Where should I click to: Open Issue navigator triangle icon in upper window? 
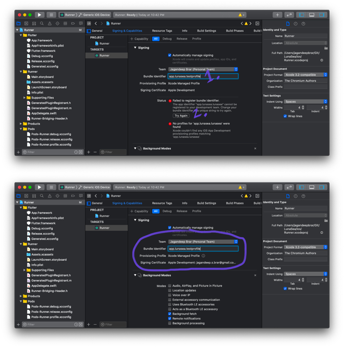pos(50,23)
